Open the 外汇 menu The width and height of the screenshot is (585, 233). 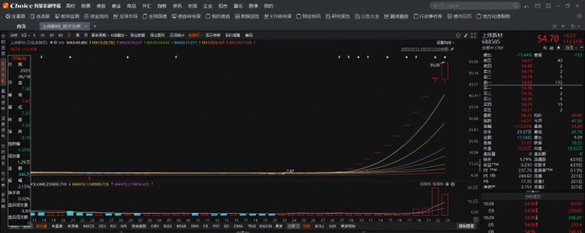146,6
